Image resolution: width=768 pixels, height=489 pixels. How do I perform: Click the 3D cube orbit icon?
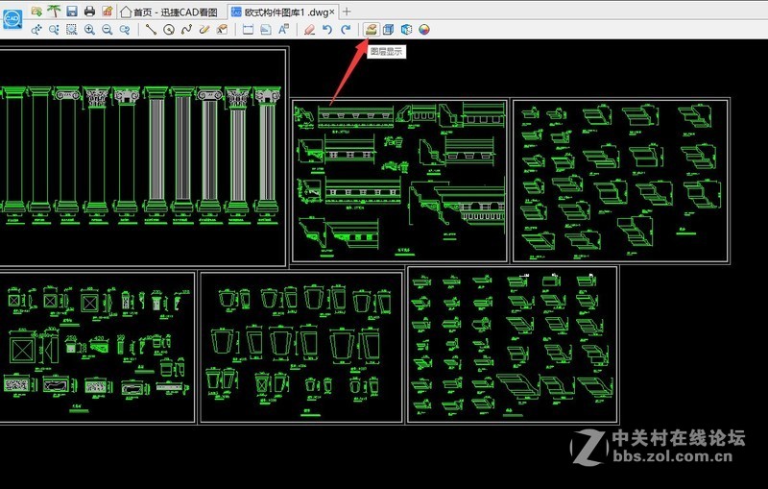(x=406, y=30)
